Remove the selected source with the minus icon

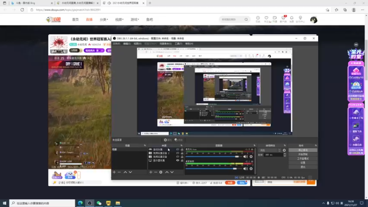[155, 172]
